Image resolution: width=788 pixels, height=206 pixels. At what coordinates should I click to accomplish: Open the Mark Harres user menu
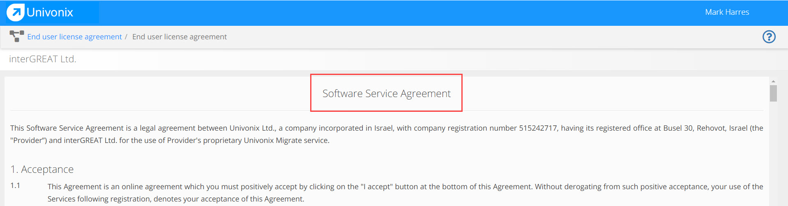point(727,12)
